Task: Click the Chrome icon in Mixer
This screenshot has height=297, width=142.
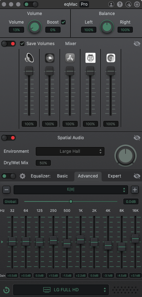Action: coord(111,58)
